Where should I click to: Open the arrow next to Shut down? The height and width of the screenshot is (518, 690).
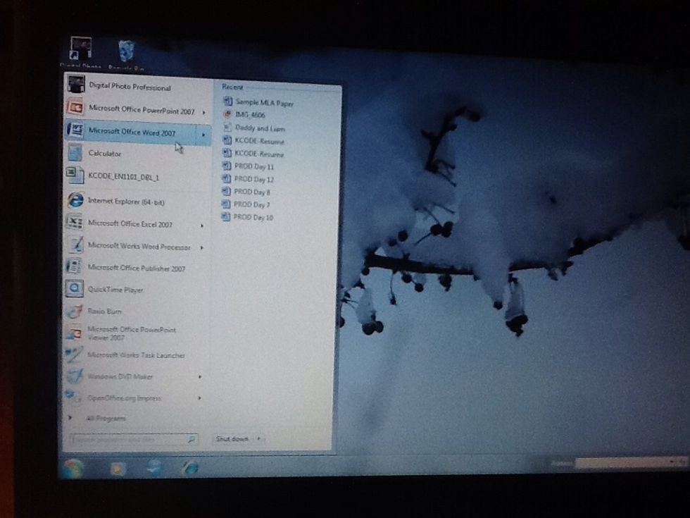259,439
